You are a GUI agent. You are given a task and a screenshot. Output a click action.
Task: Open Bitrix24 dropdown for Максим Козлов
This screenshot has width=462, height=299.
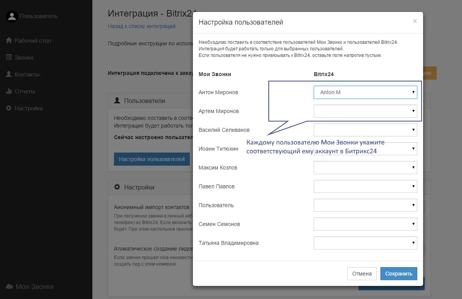pyautogui.click(x=365, y=168)
